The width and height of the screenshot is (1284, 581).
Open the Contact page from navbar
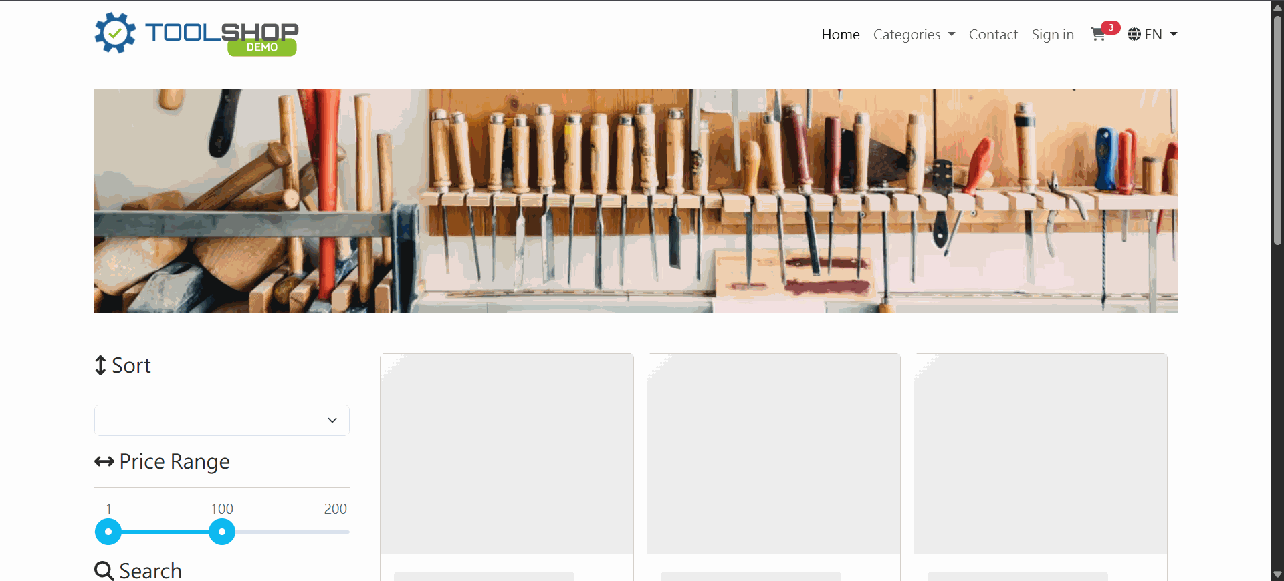[993, 35]
